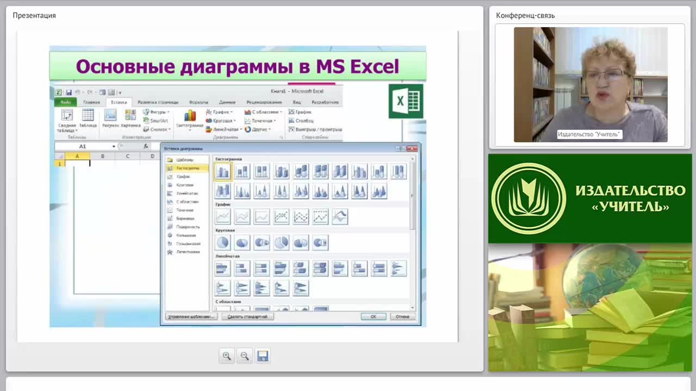This screenshot has height=391, width=696.
Task: Choose the line with markers thumbnail
Action: 281,217
